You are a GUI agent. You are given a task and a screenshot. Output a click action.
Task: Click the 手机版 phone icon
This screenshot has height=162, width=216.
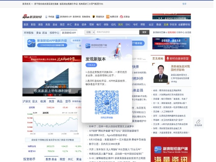46,17
